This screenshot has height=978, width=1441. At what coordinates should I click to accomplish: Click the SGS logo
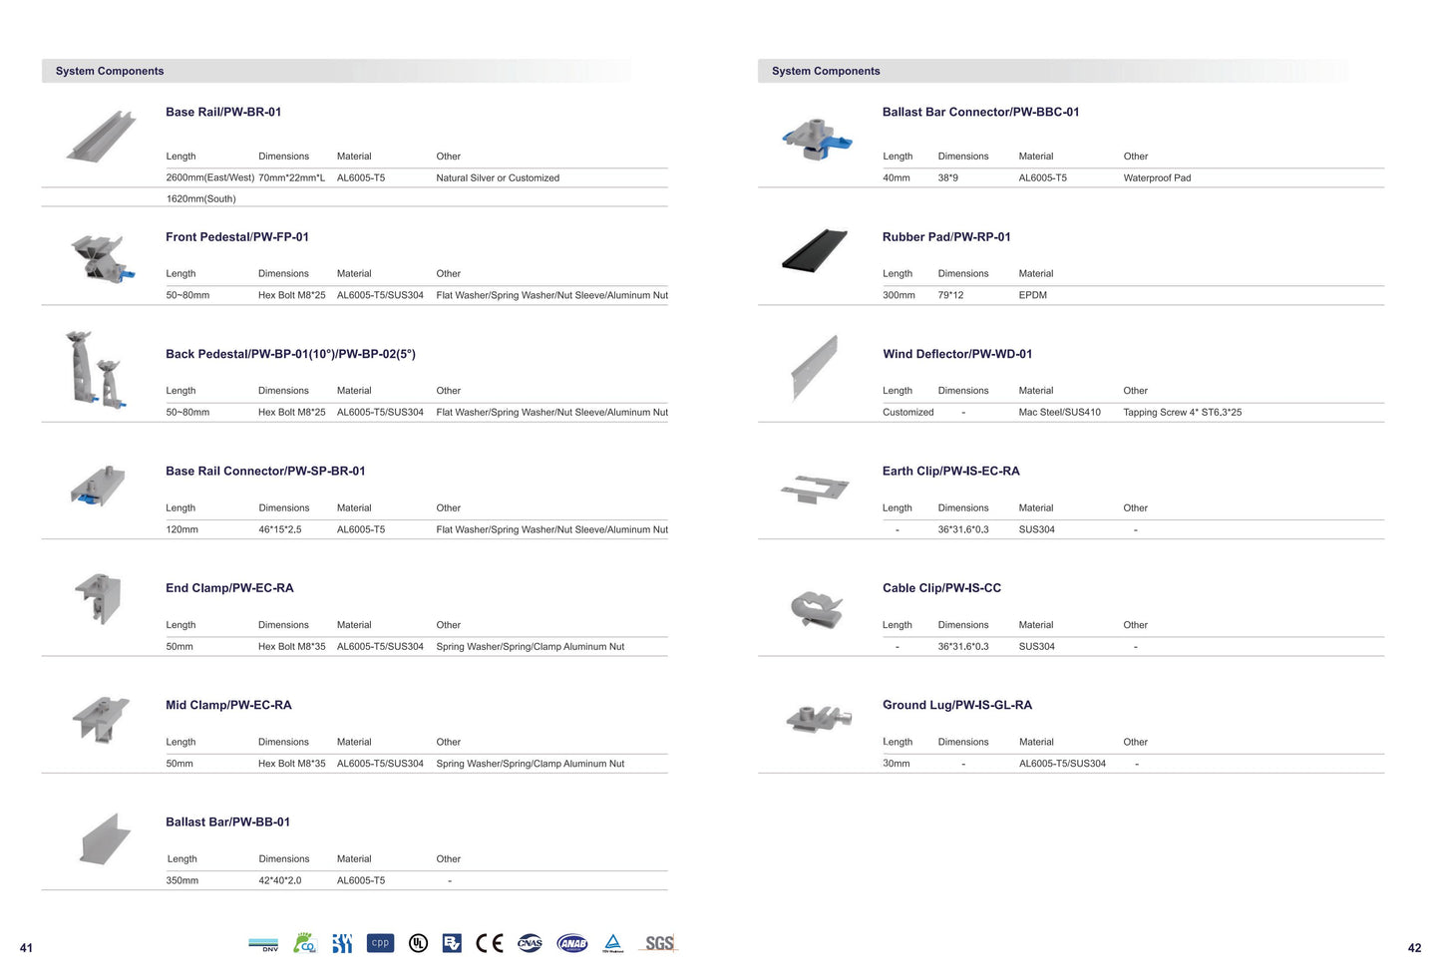tap(659, 943)
